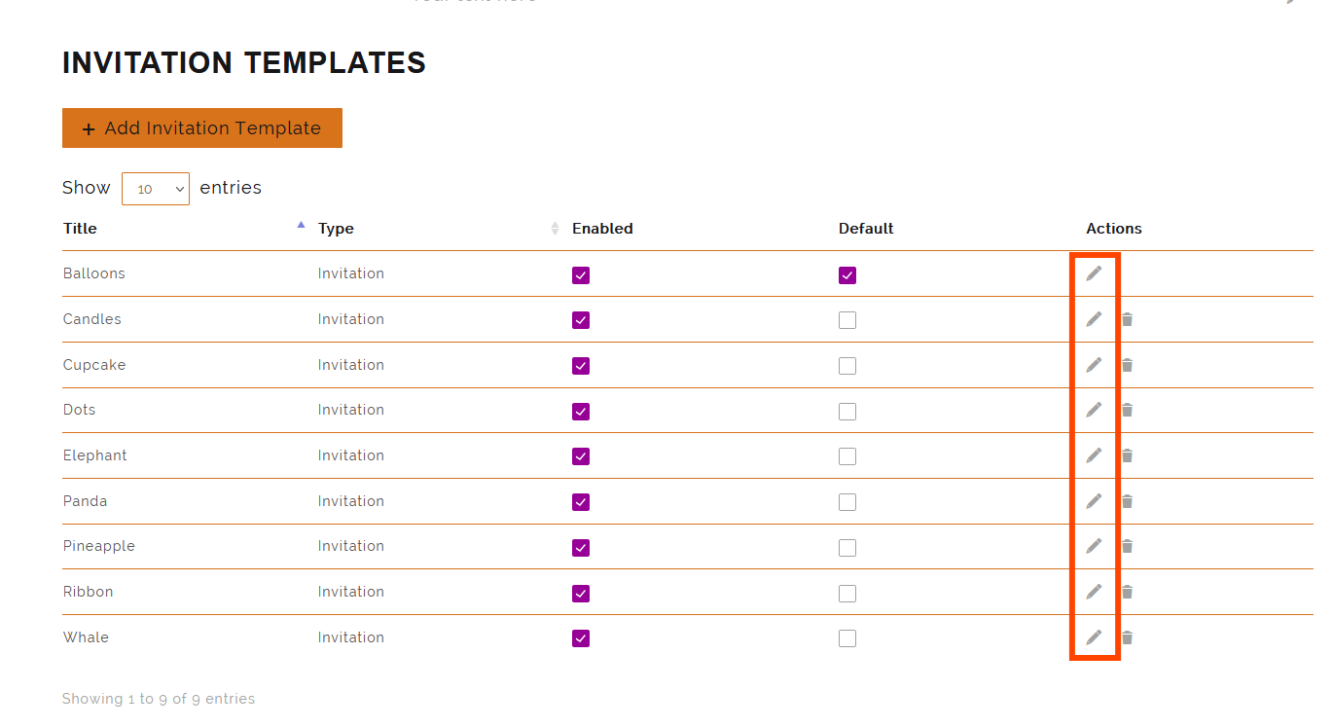Toggle Enabled checkbox for Panda
This screenshot has width=1333, height=727.
[x=581, y=502]
